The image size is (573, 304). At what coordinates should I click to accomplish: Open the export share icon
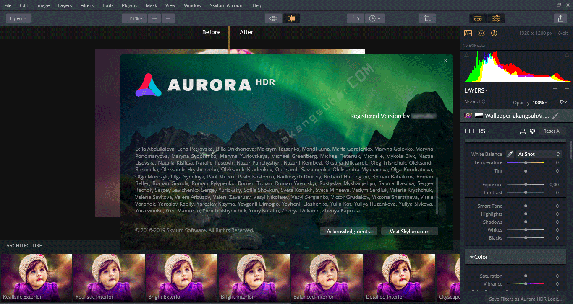pos(560,18)
